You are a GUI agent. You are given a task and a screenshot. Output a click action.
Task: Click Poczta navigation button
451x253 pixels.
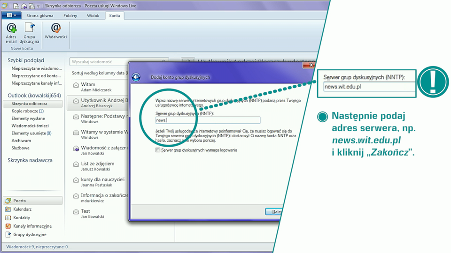[33, 201]
